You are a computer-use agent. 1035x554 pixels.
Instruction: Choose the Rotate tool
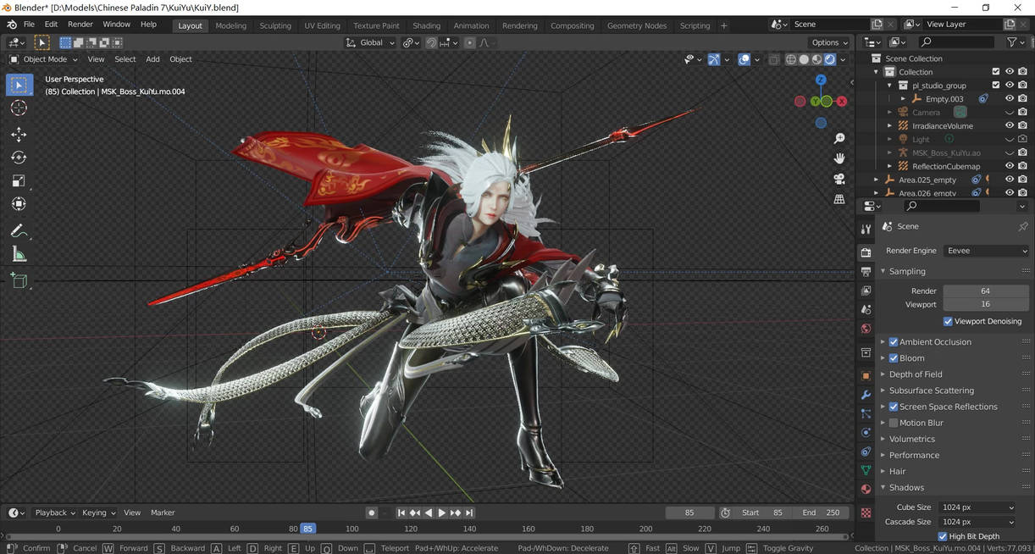19,158
